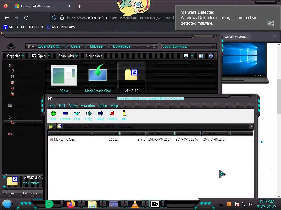Click the Firefox tracking protection shield icon
This screenshot has width=281, height=210.
54,17
